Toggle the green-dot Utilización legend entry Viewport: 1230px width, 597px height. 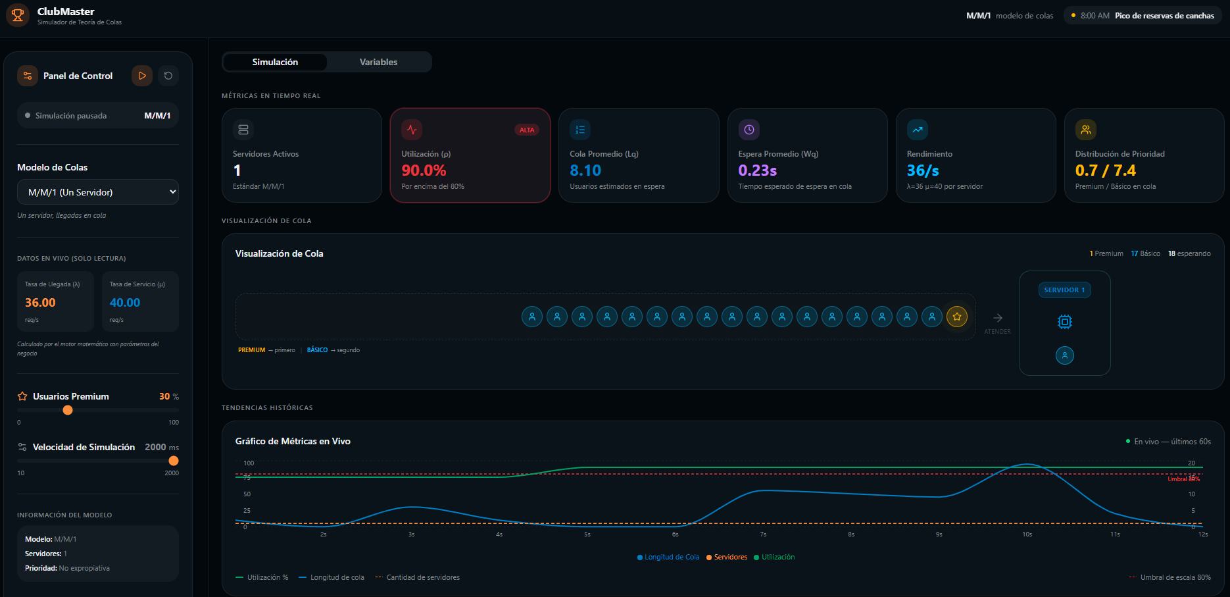(x=774, y=557)
